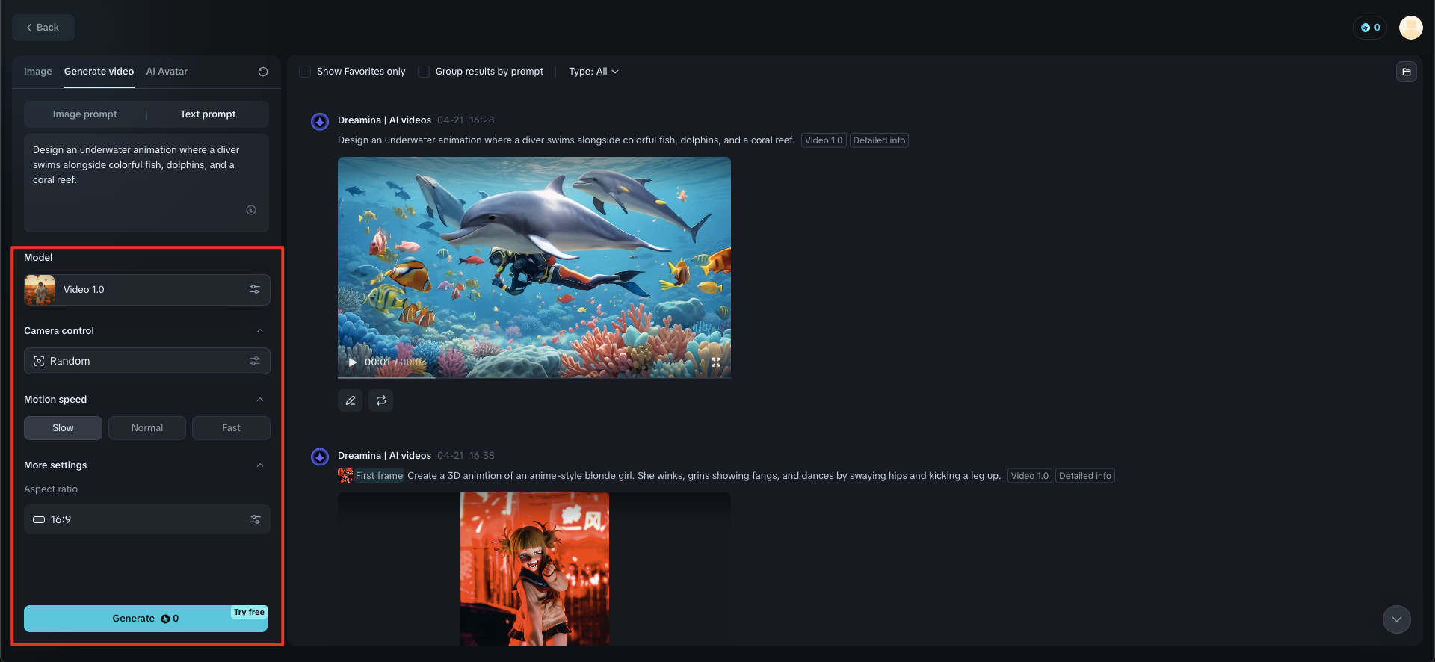Click the first frame thumbnail in anime prompt
This screenshot has width=1435, height=662.
pos(345,475)
